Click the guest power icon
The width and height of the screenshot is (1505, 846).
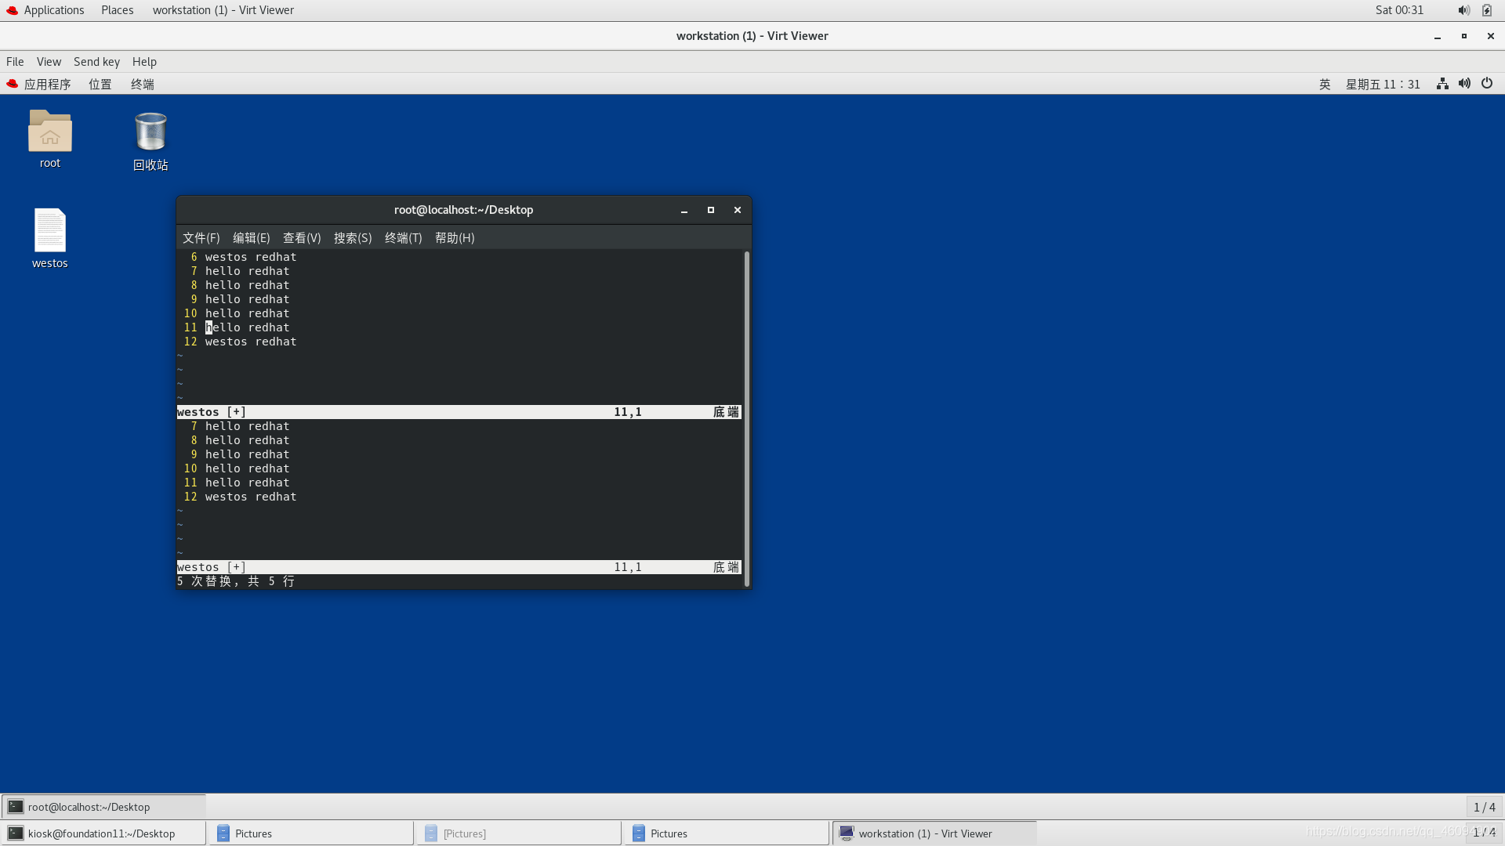pos(1487,84)
